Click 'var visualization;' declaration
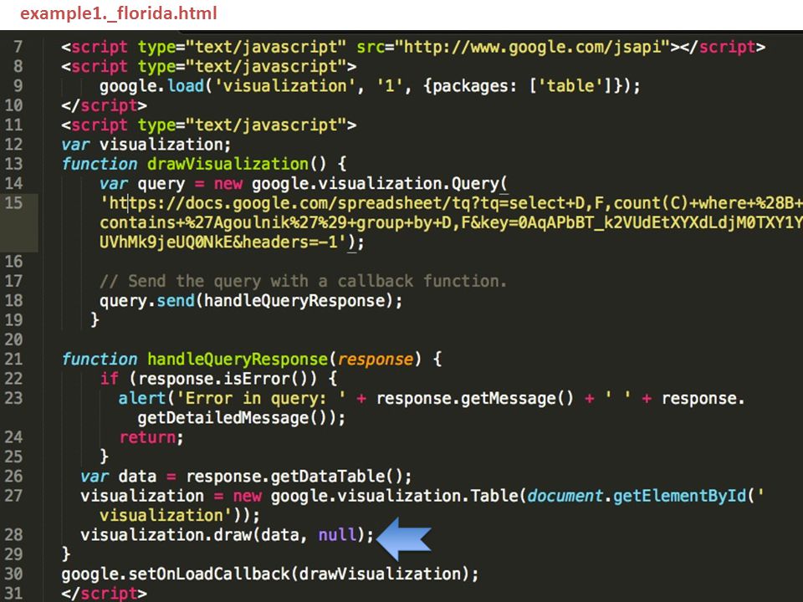The image size is (803, 602). [146, 145]
